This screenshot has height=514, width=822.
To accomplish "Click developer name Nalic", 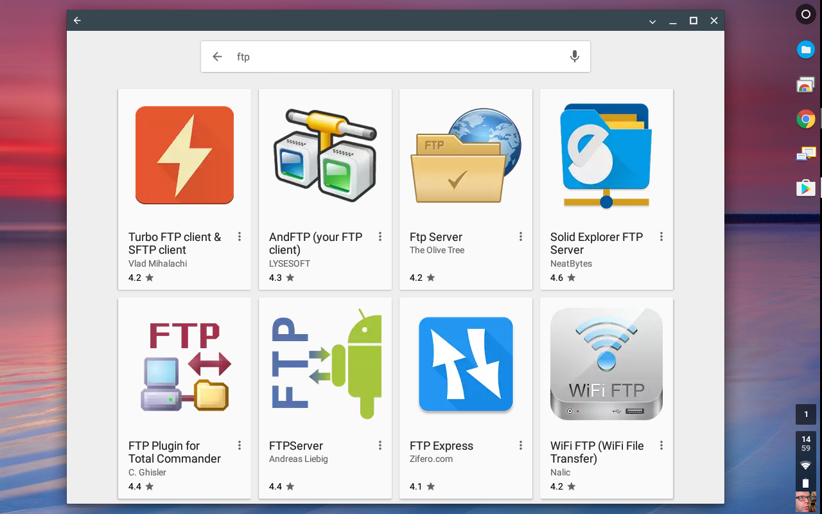I will (561, 472).
